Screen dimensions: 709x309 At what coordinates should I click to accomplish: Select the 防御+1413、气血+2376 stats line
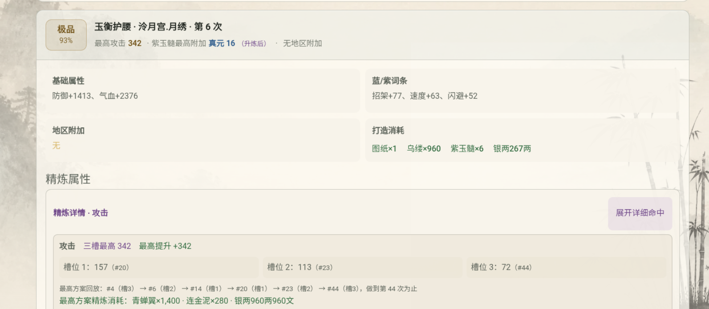tap(95, 96)
